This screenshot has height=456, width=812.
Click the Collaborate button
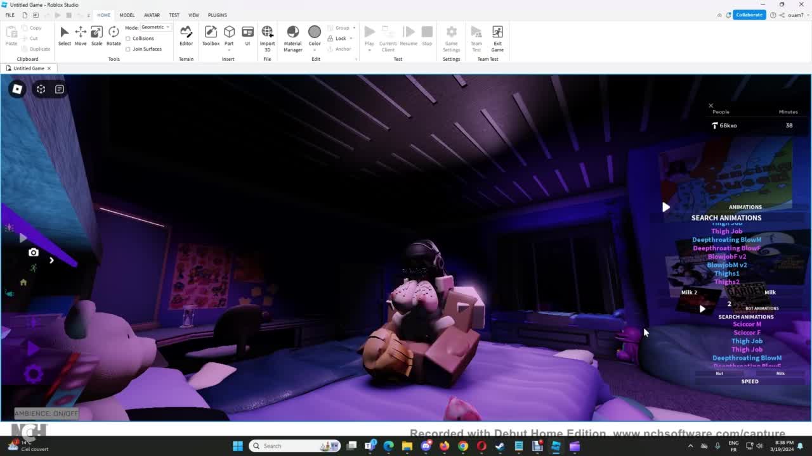(x=749, y=15)
